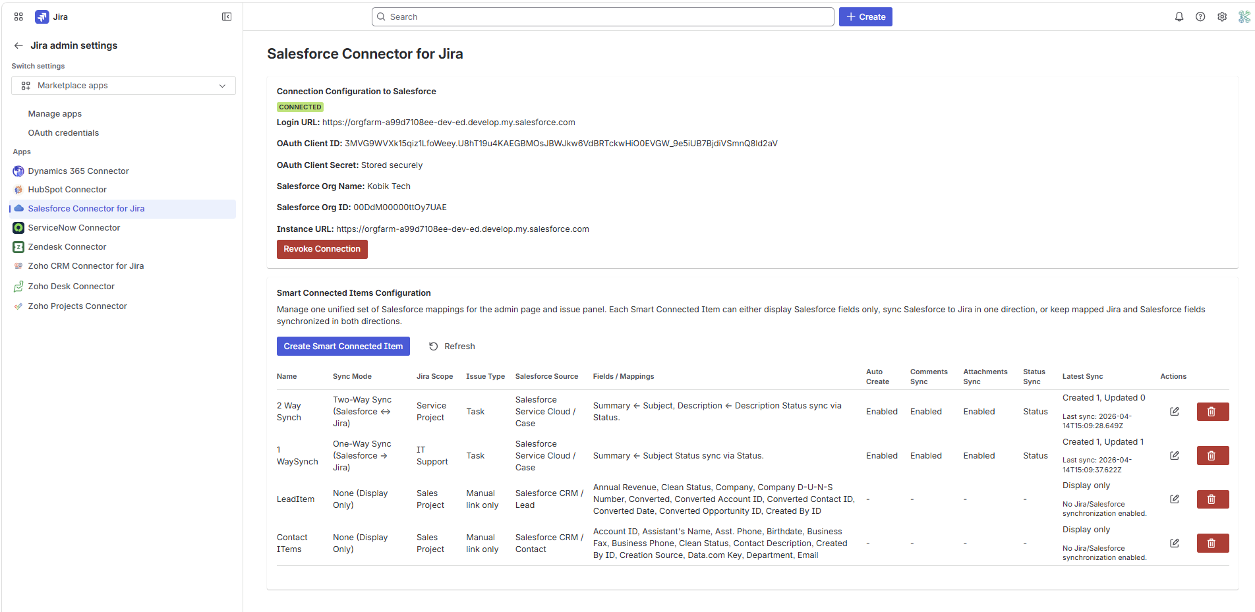Expand the Marketplace apps dropdown
This screenshot has width=1255, height=612.
click(123, 86)
